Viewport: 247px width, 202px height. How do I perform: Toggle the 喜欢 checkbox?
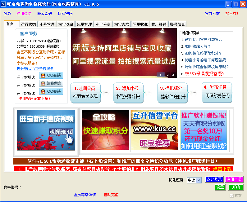231,196
